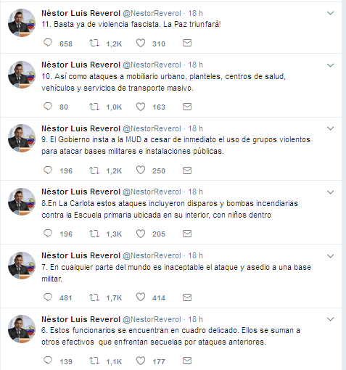The width and height of the screenshot is (346, 370).
Task: Reply to tweet 6 with 139 replies
Action: 48,361
